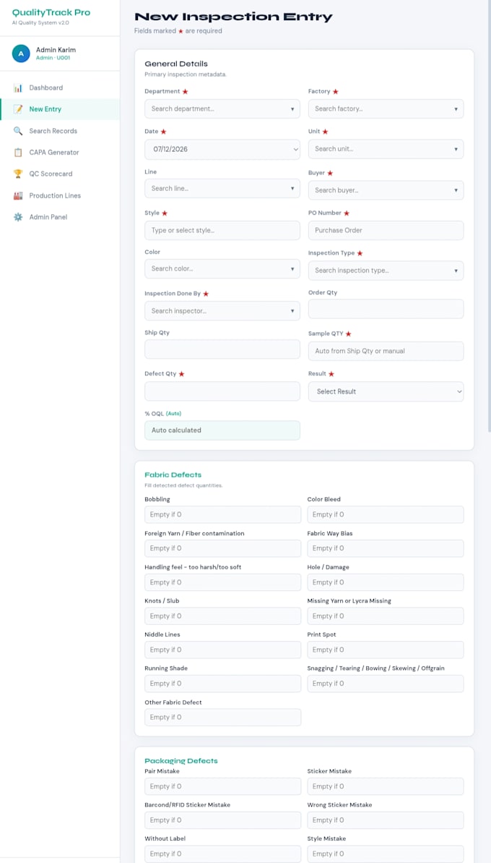491x863 pixels.
Task: Focus the Sample QTY input field
Action: [386, 351]
